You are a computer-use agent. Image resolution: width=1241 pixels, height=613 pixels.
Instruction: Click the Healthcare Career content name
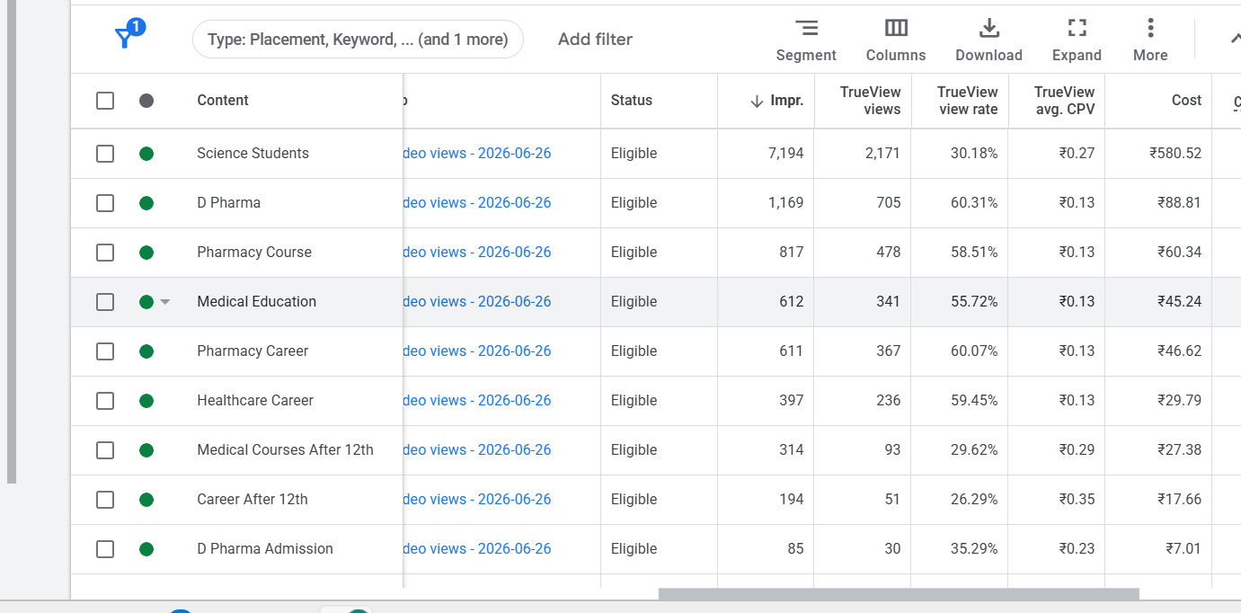pos(255,401)
